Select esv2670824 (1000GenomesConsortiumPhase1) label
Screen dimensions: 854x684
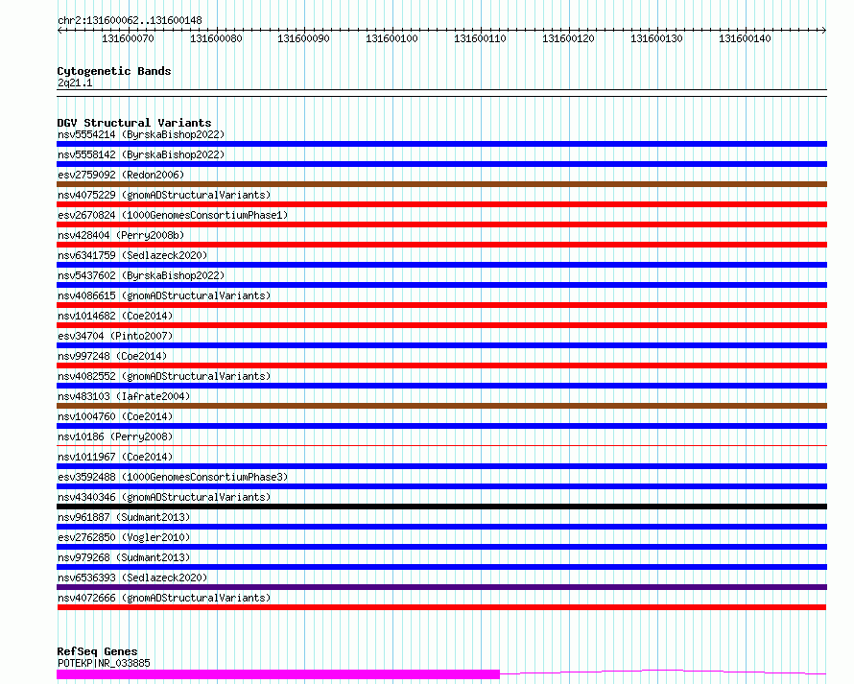pyautogui.click(x=173, y=215)
